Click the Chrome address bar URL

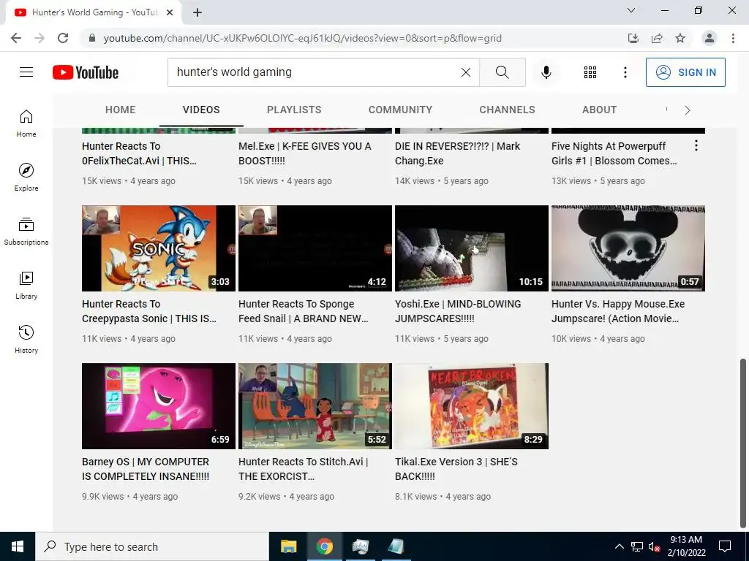point(302,38)
